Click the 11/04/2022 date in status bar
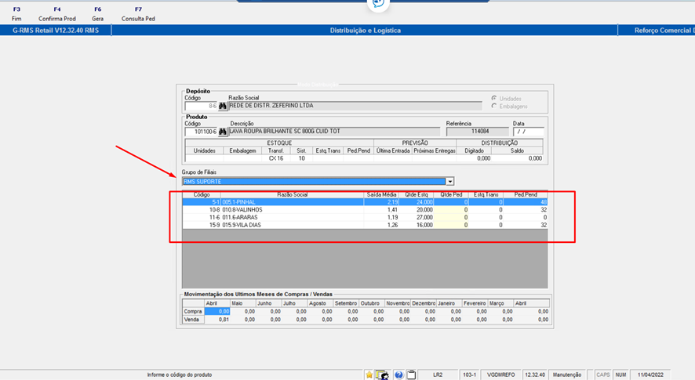 pyautogui.click(x=650, y=375)
